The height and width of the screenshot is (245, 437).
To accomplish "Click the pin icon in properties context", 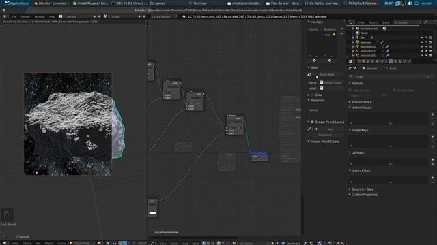I will click(350, 68).
